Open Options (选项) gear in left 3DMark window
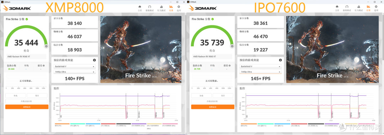Screen dimensions: 384x135 179,8
